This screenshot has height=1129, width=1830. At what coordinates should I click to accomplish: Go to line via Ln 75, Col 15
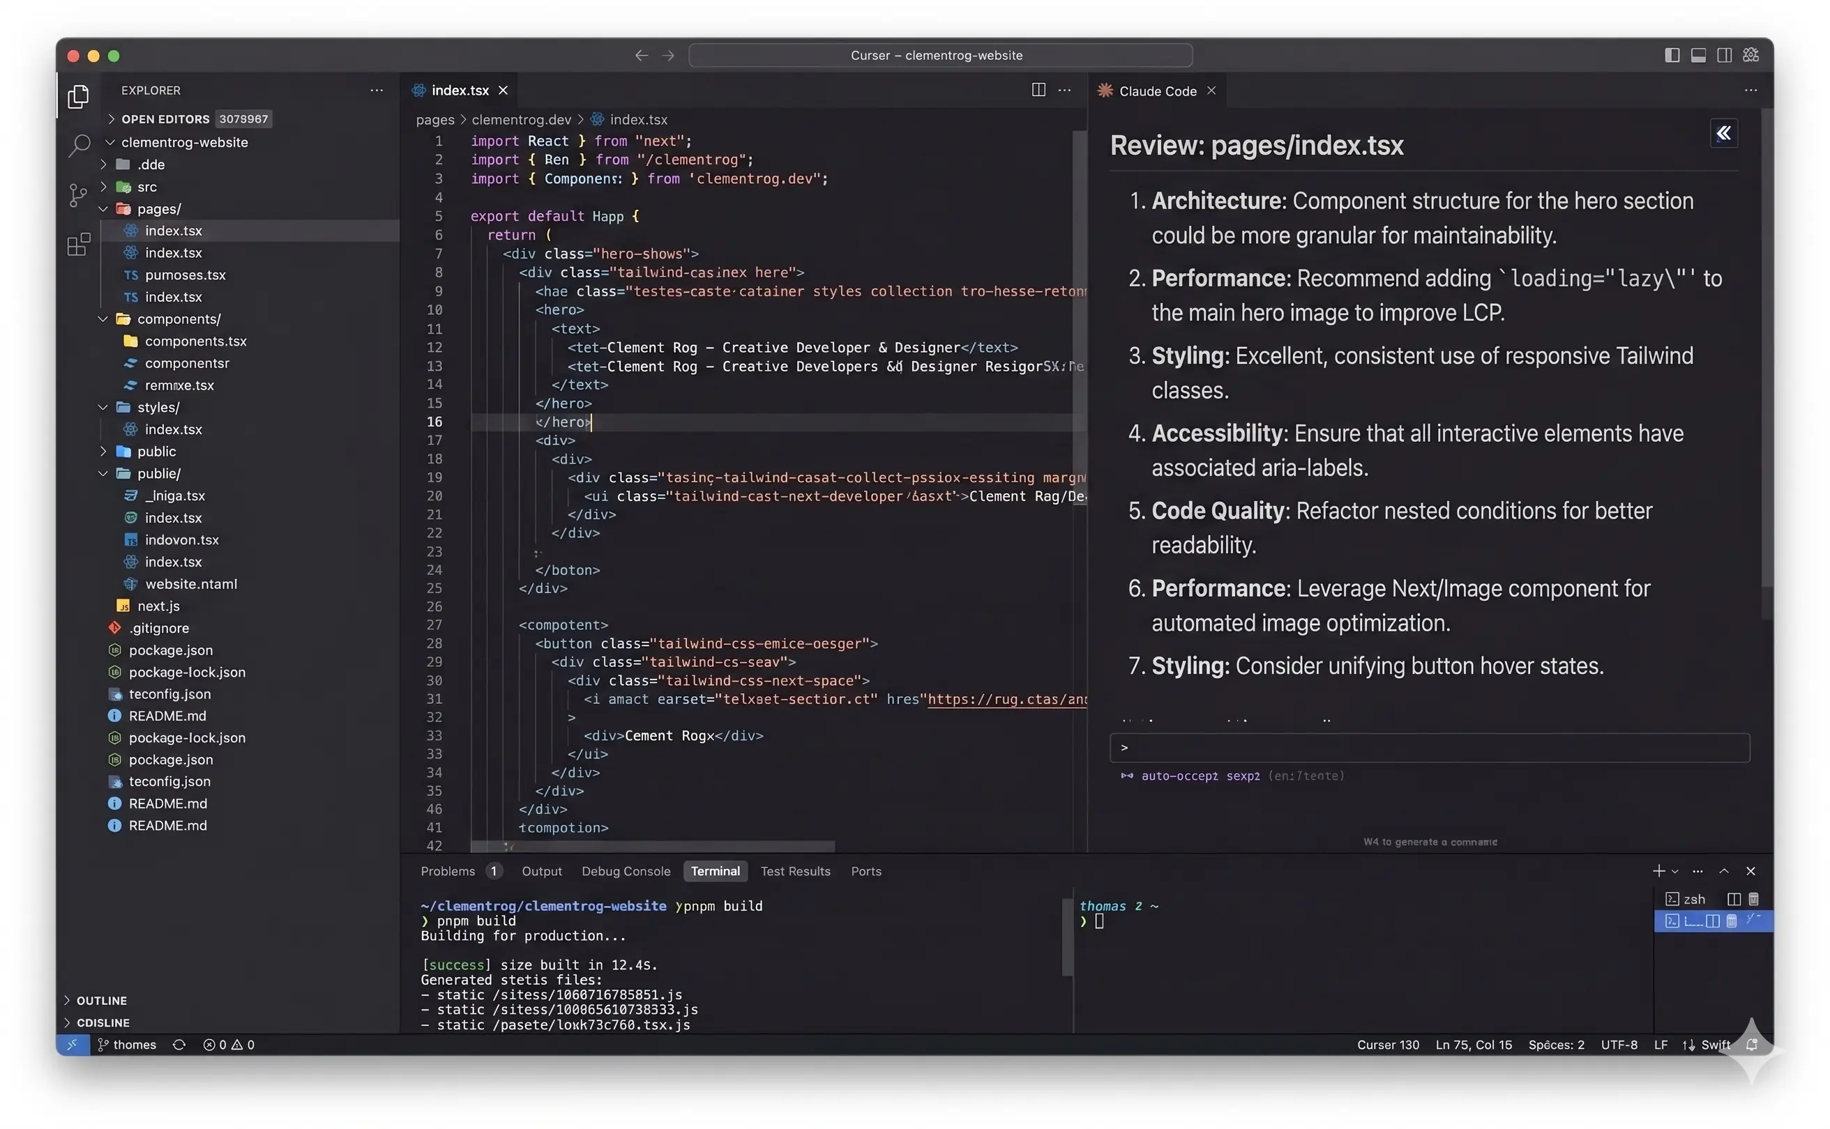pos(1473,1045)
